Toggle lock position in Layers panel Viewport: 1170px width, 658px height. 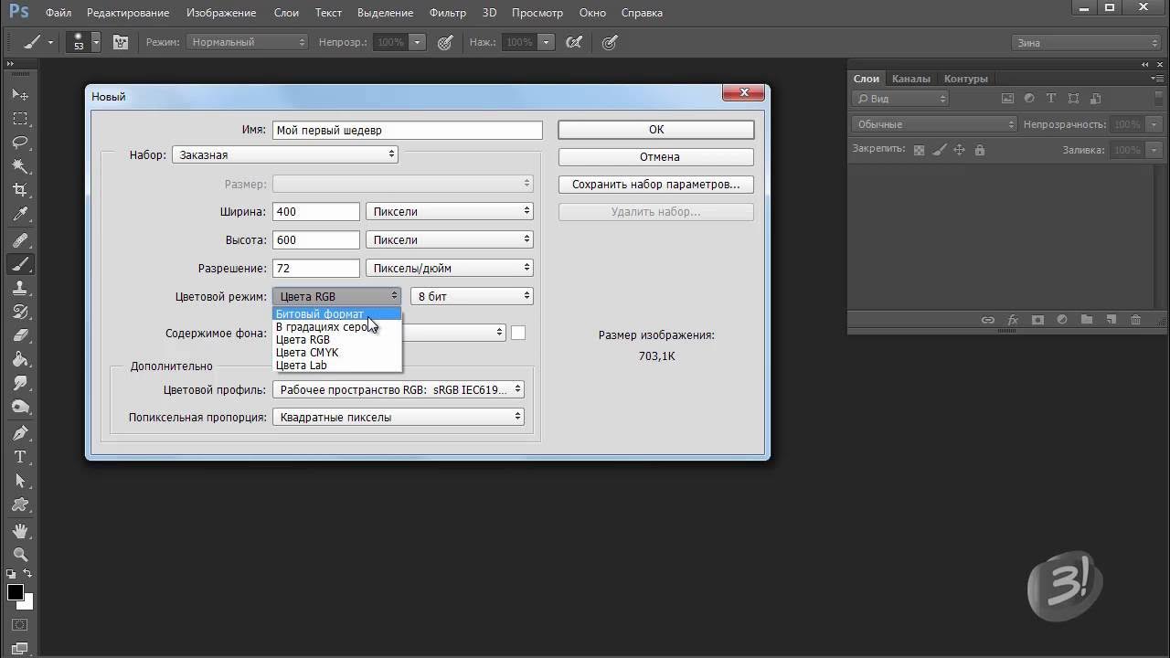coord(960,150)
